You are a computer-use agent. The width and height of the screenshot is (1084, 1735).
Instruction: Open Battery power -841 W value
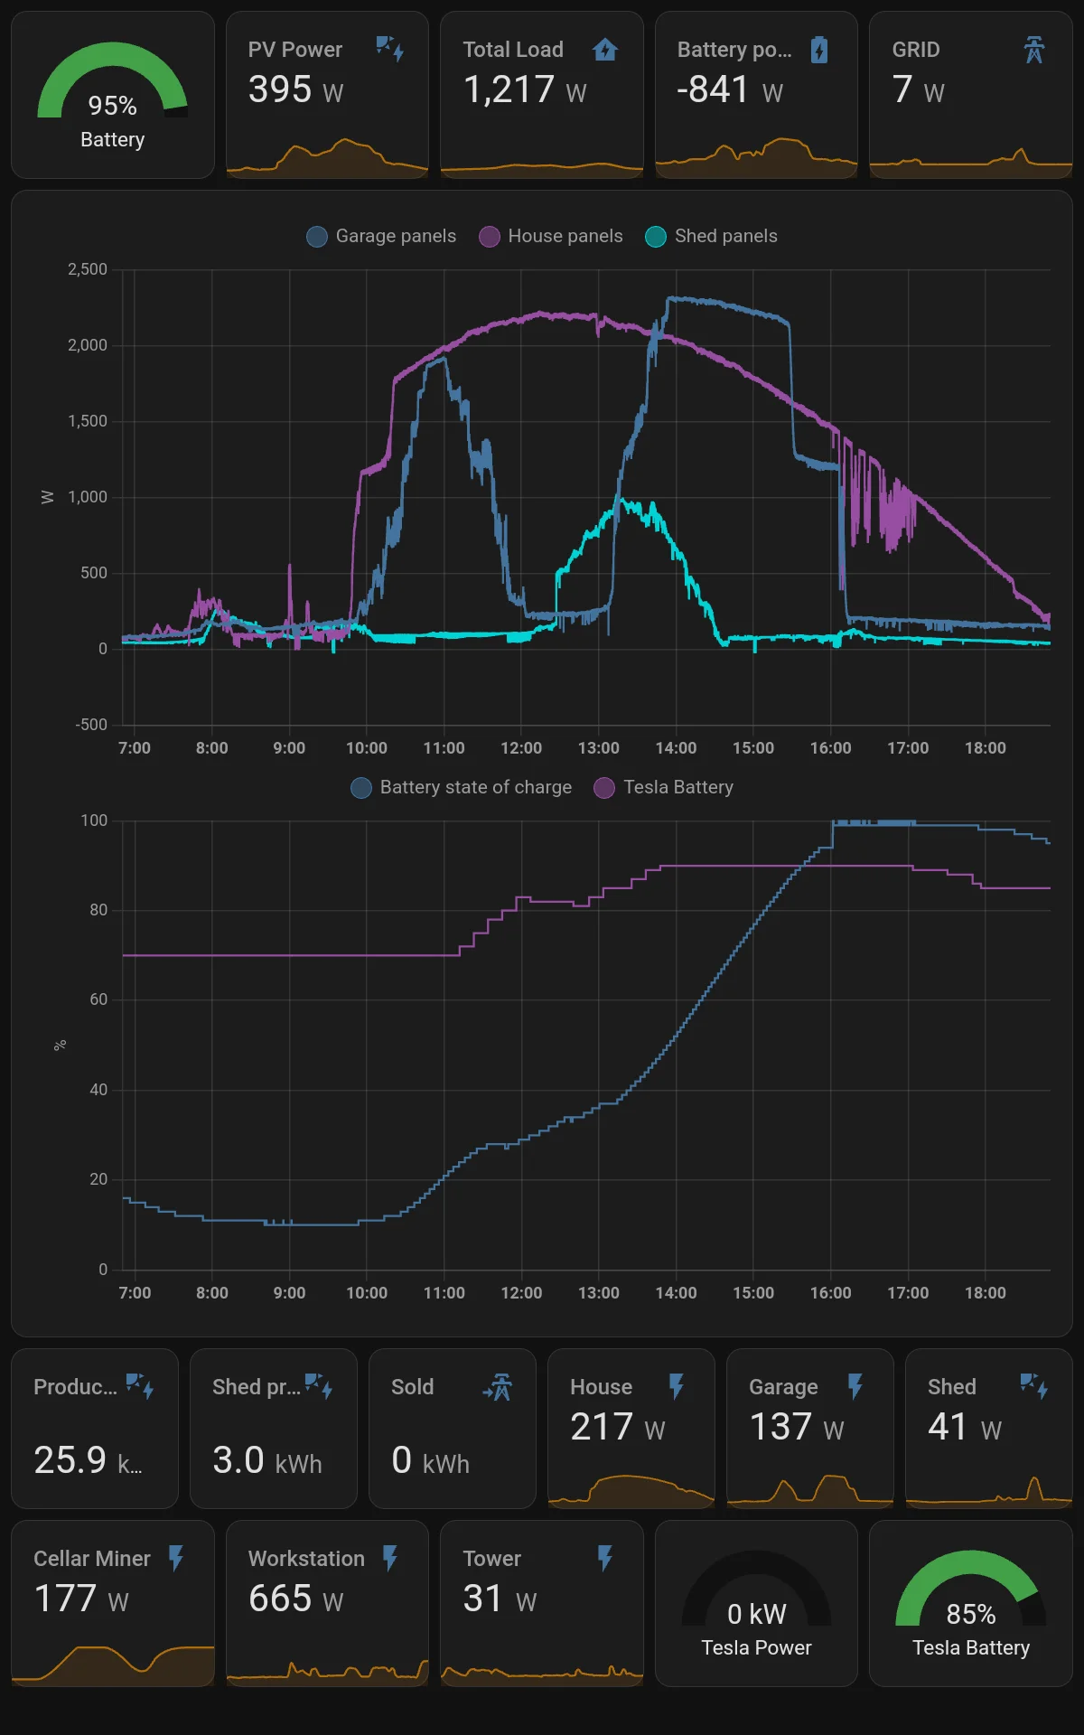pos(730,89)
